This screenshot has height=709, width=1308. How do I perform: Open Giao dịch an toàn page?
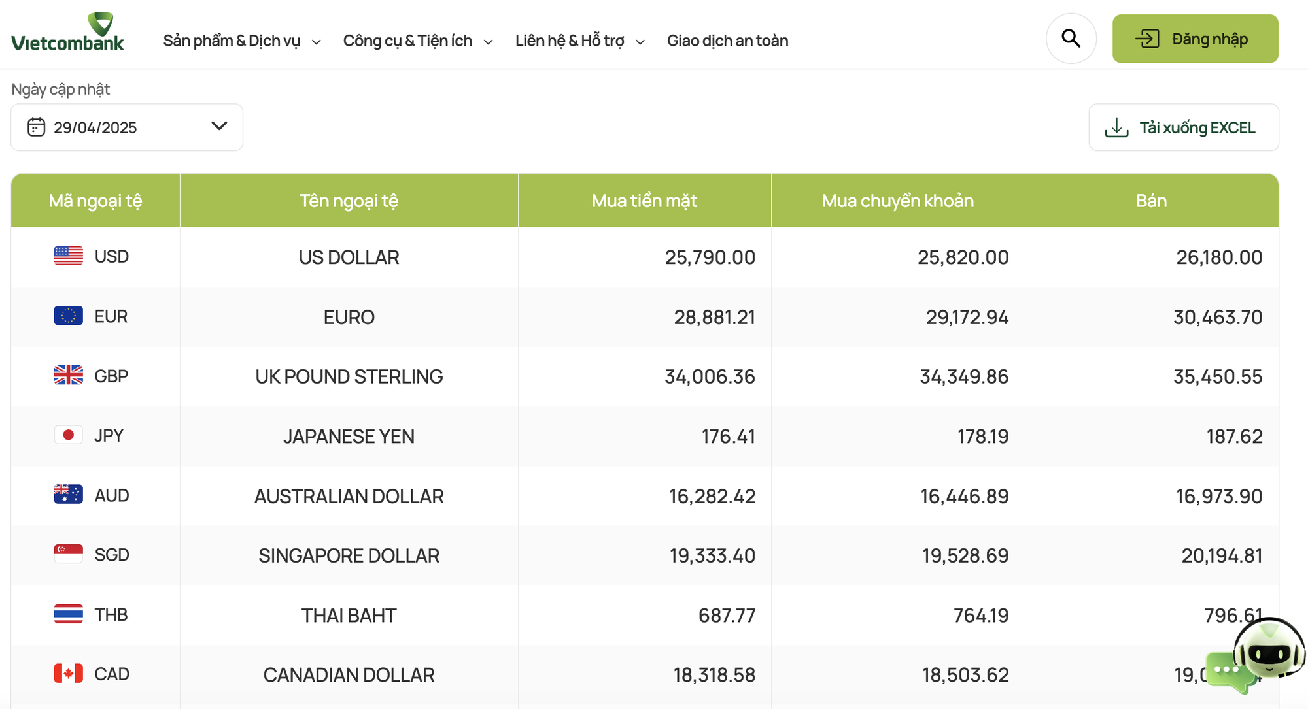click(x=727, y=41)
